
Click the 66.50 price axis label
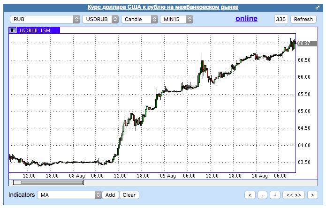[304, 60]
